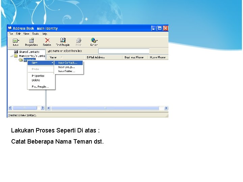Sort by the Name column header

[x=65, y=57]
